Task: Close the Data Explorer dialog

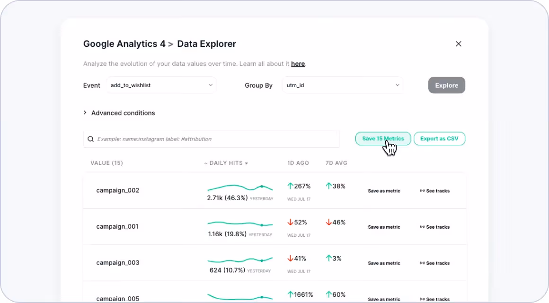Action: tap(458, 44)
